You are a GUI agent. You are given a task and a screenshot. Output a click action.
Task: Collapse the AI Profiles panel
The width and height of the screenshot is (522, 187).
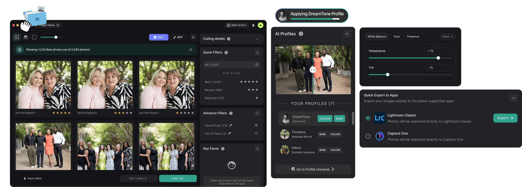(x=347, y=34)
